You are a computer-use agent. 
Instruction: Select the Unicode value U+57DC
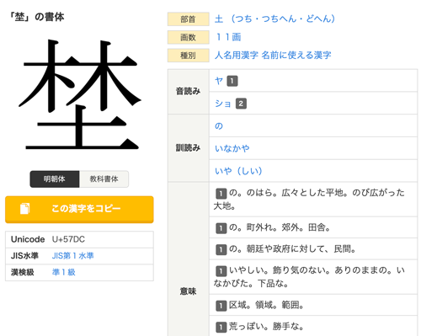(x=68, y=239)
